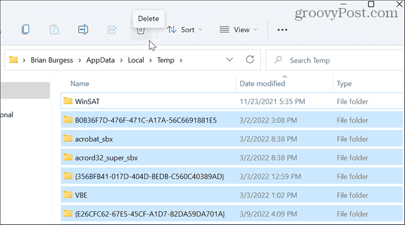Select folder {356BFB41-017D-404D-BEDB-C560C40389AD}
The height and width of the screenshot is (225, 405).
(231, 177)
